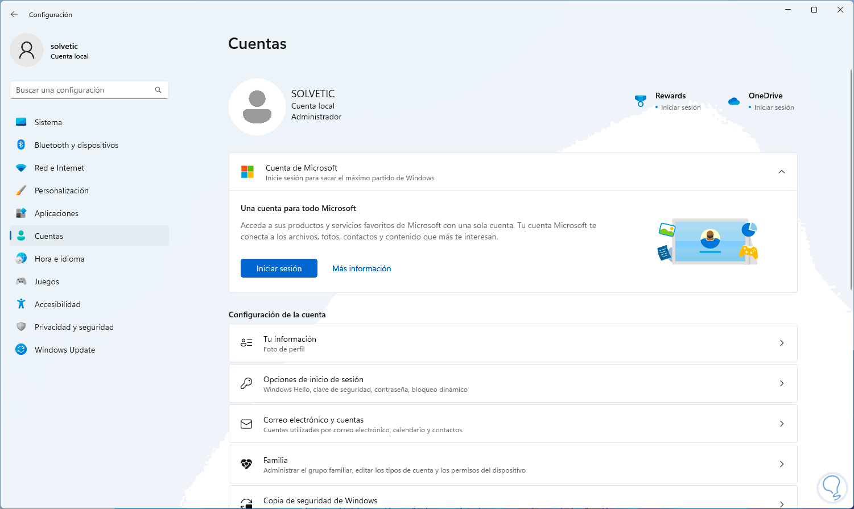Image resolution: width=854 pixels, height=509 pixels.
Task: Click the Cuenta de Microsoft header text
Action: click(x=302, y=168)
